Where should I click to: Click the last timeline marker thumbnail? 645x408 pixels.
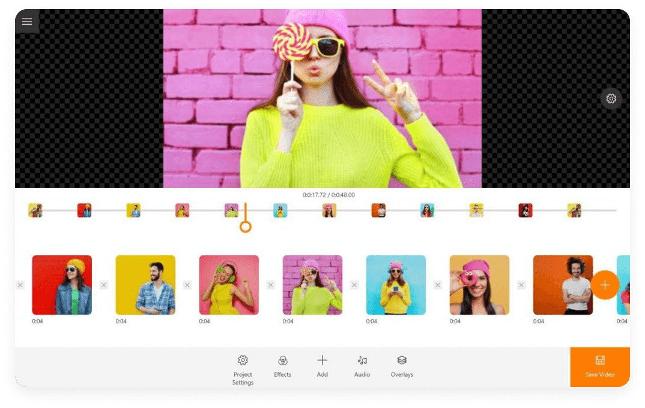(575, 211)
